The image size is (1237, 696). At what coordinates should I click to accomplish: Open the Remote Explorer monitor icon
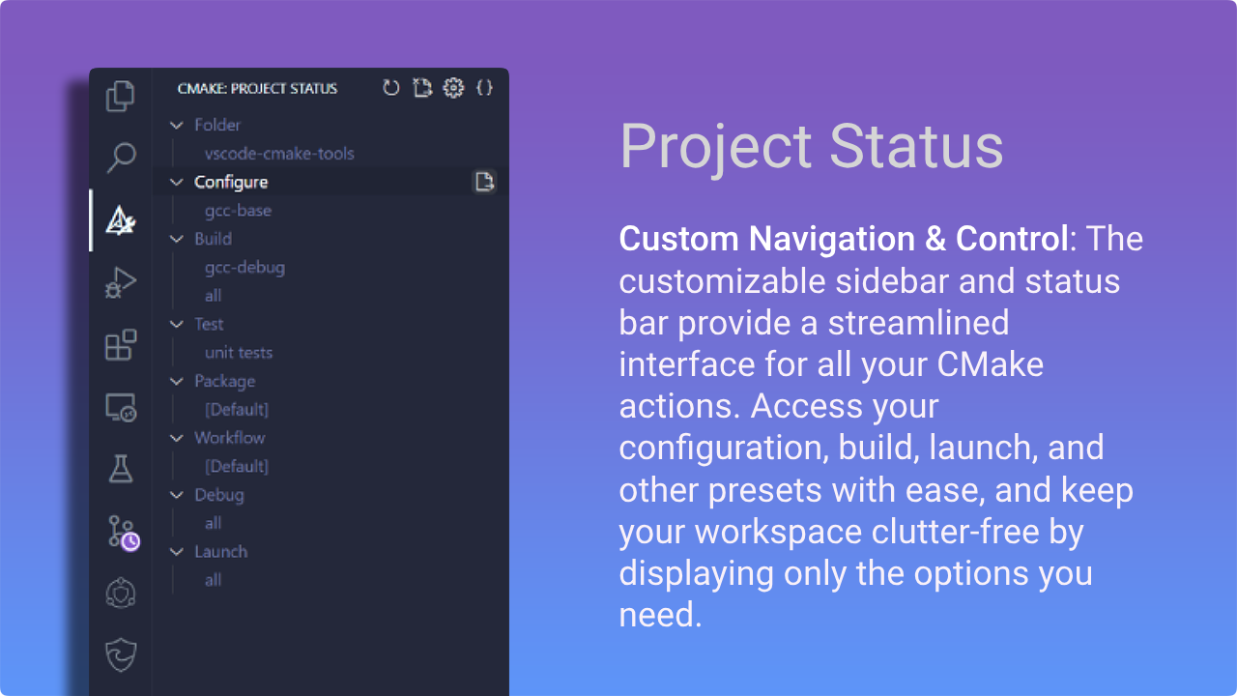click(x=120, y=407)
